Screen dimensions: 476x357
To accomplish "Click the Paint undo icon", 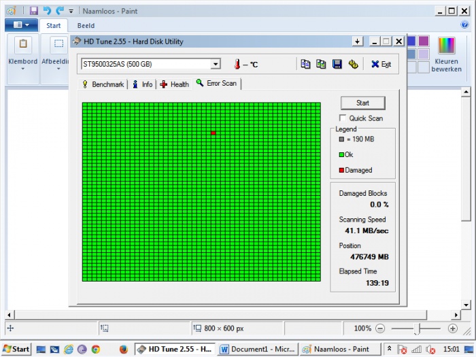I will tap(47, 11).
